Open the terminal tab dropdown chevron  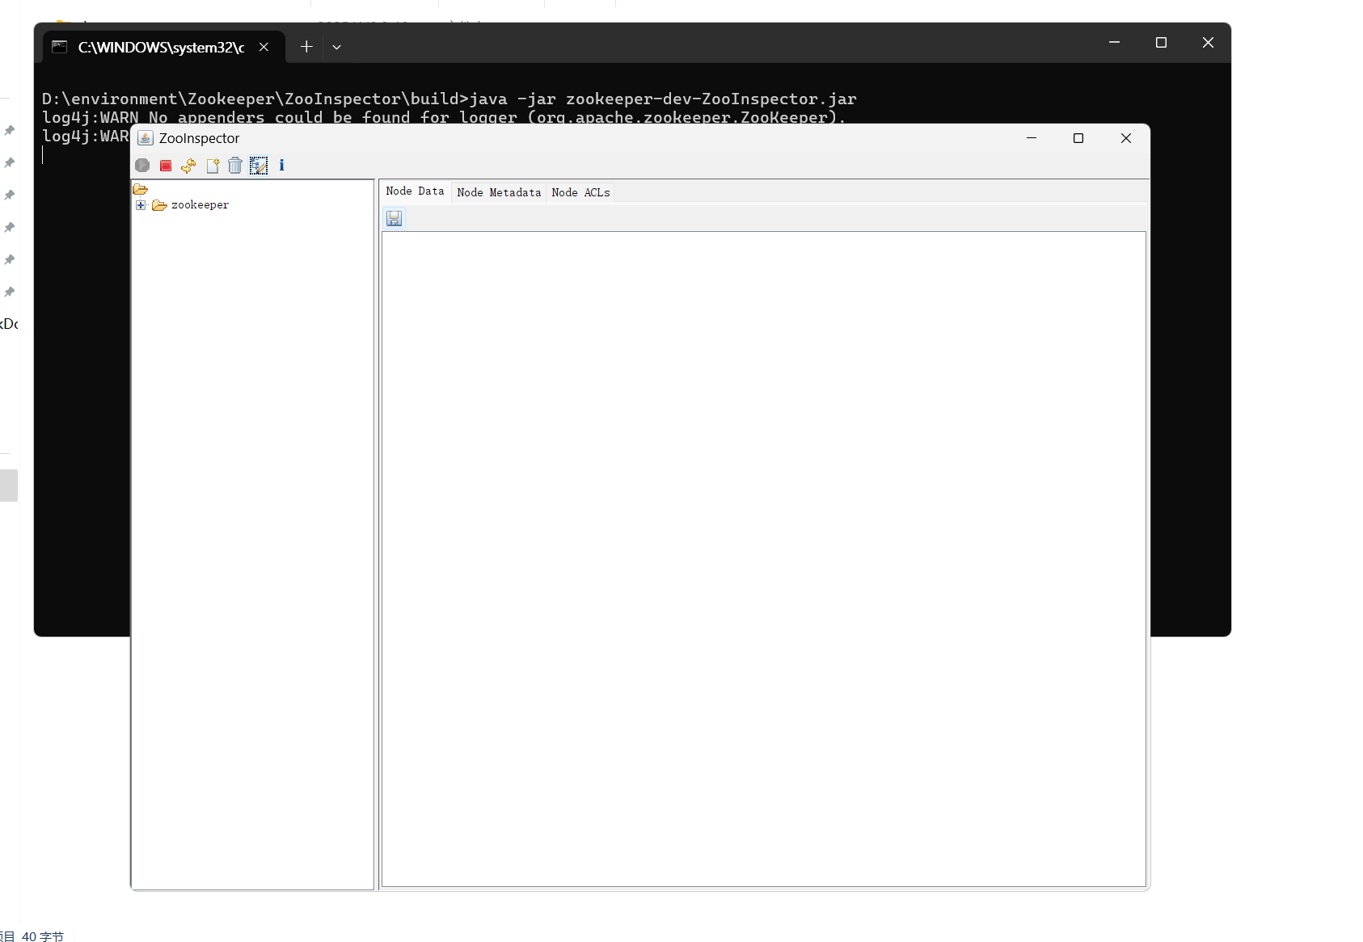pos(337,47)
